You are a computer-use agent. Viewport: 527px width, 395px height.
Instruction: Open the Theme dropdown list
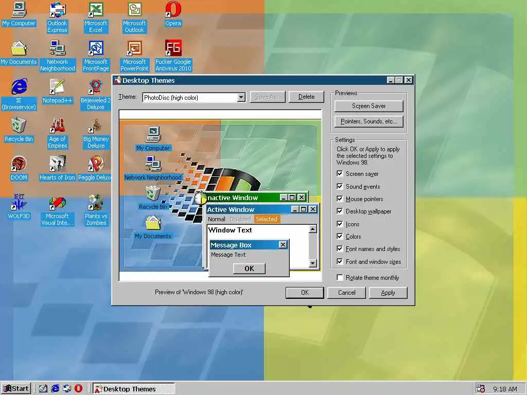241,97
